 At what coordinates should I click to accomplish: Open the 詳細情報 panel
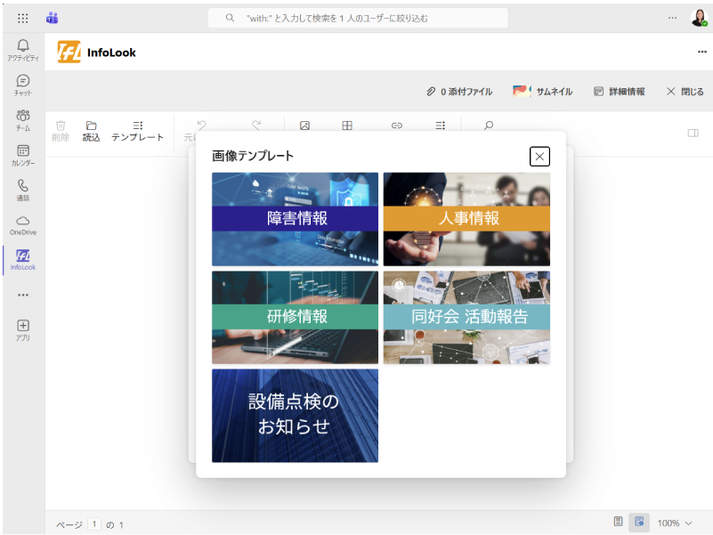[619, 92]
